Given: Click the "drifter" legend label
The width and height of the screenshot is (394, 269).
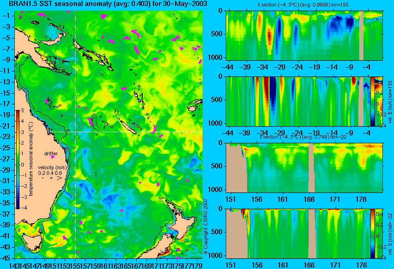Looking at the screenshot, I should tap(51, 154).
